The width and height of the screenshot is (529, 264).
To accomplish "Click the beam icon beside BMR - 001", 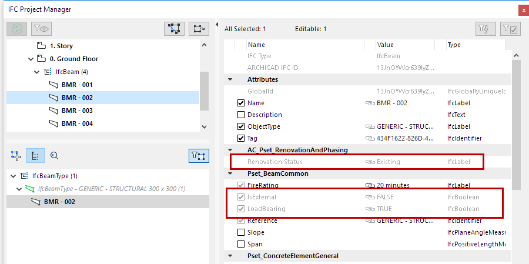I will click(x=53, y=85).
